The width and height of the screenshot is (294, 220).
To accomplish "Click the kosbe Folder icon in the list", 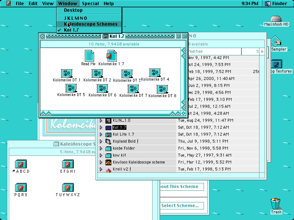I will (x=108, y=148).
